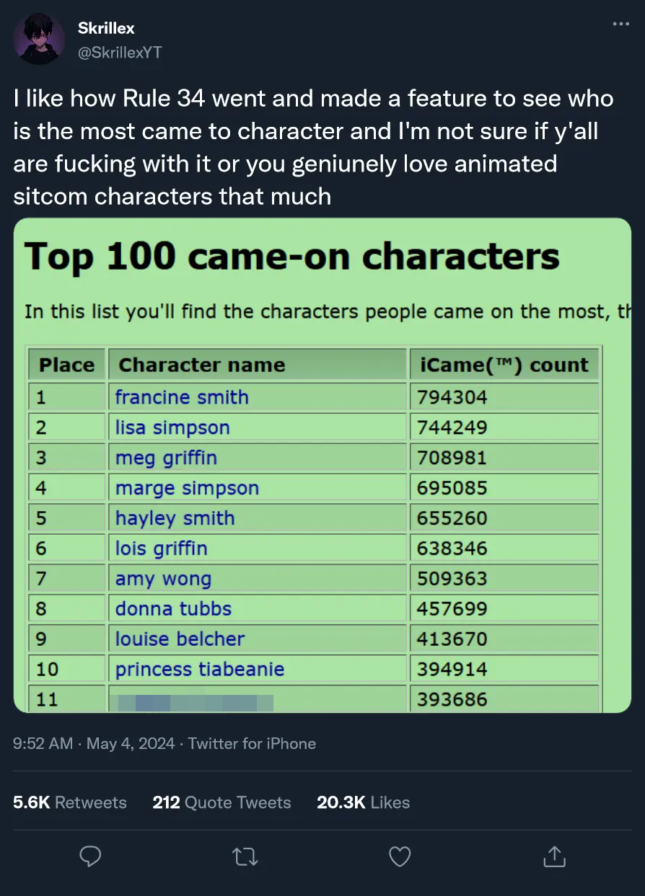This screenshot has width=645, height=896.
Task: Open the tweet's three-dot more menu
Action: point(620,25)
